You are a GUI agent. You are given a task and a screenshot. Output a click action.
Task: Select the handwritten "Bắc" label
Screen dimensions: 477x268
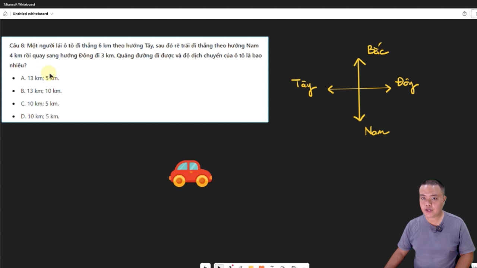(x=378, y=50)
